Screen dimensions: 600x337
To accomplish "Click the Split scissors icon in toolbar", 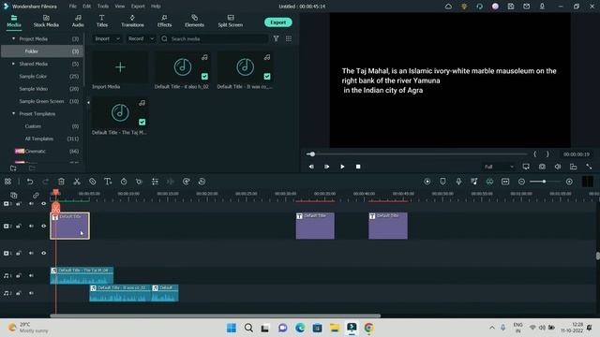I will (77, 182).
